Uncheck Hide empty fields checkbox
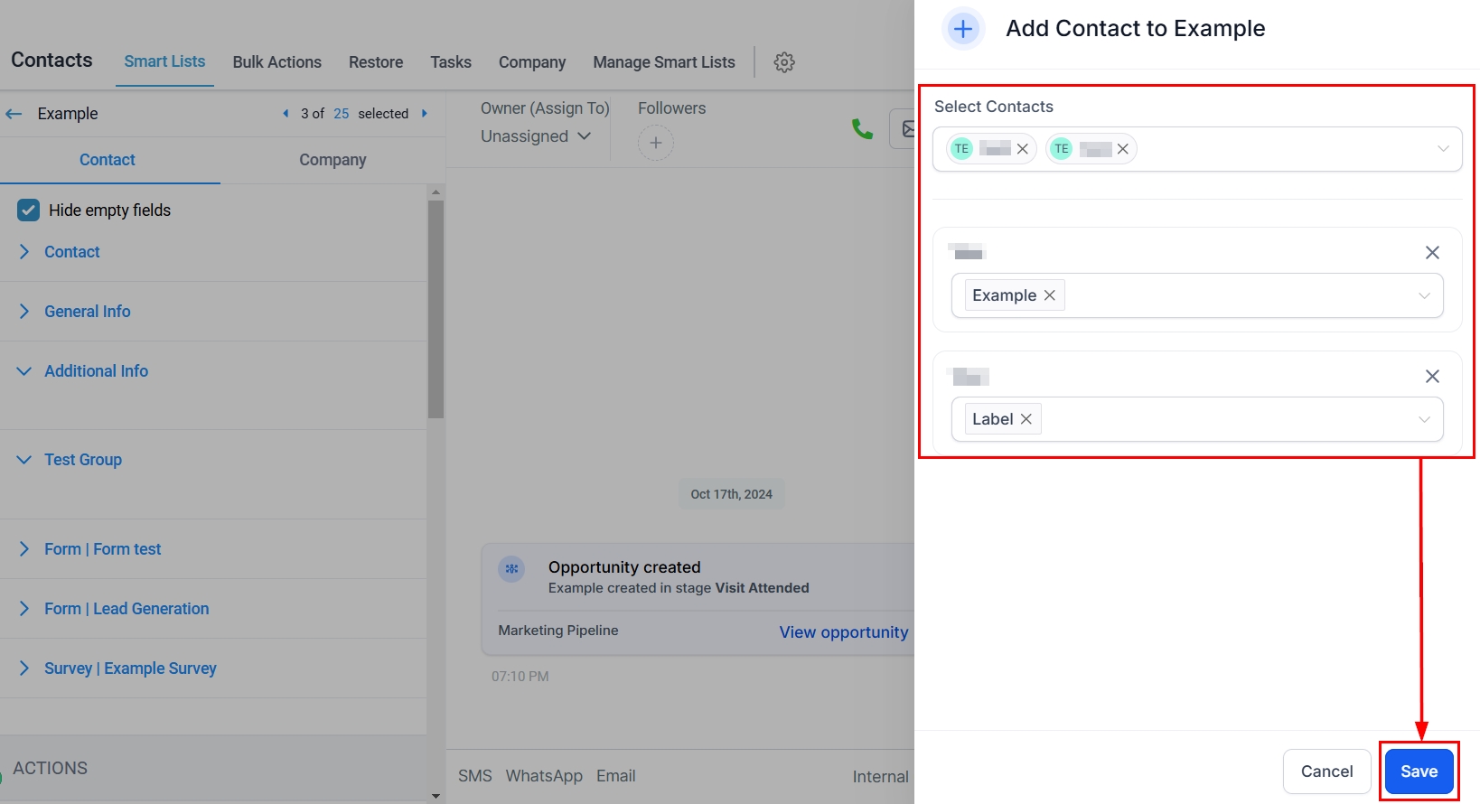This screenshot has width=1480, height=804. (29, 210)
